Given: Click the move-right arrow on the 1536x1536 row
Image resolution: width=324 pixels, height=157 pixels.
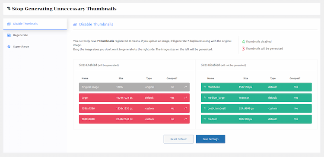Looking at the screenshot, I should point(186,108).
